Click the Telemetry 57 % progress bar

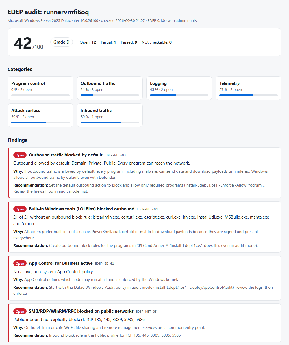pyautogui.click(x=249, y=95)
